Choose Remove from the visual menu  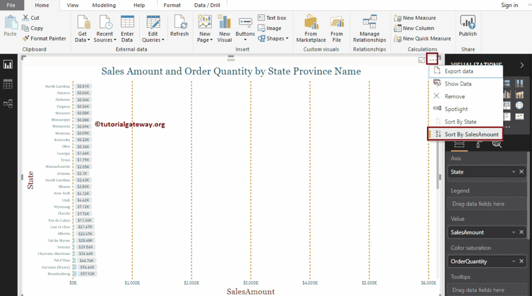(466, 96)
